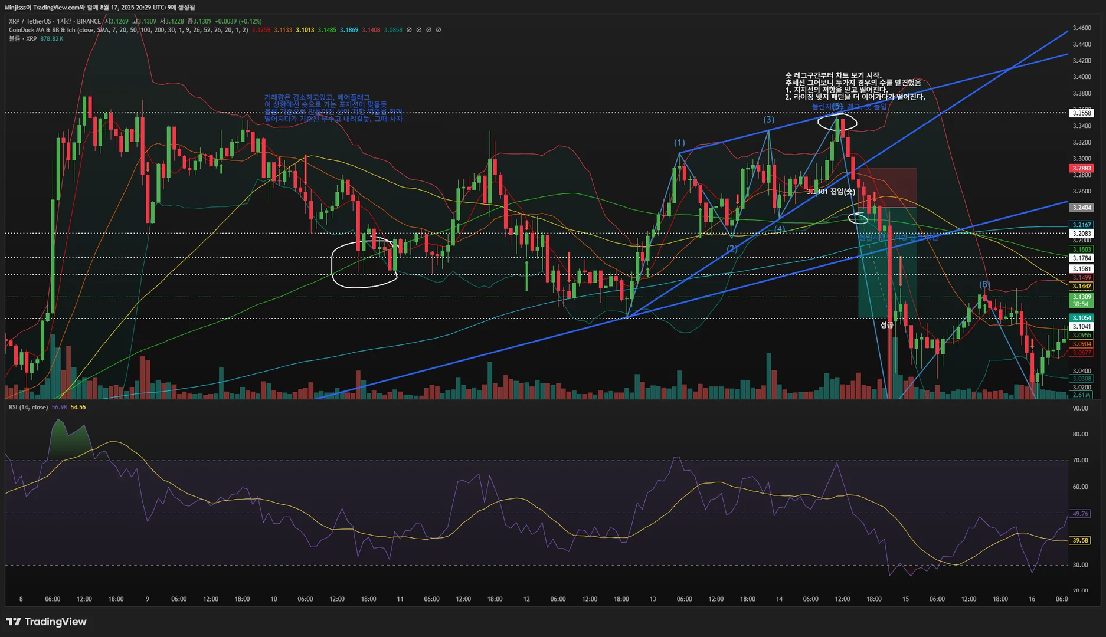Click the 3.4600 price scale value
Screen dimensions: 1106x637
click(1082, 28)
